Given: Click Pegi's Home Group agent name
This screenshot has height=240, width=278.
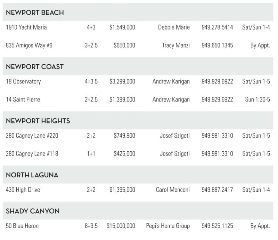Looking at the screenshot, I should [168, 226].
